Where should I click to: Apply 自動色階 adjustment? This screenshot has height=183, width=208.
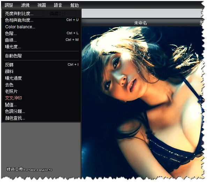point(42,56)
